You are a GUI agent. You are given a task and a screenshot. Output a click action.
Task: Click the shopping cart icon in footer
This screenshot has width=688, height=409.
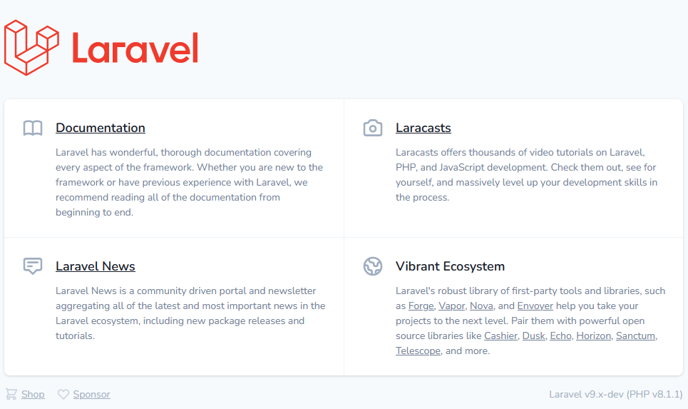(11, 394)
